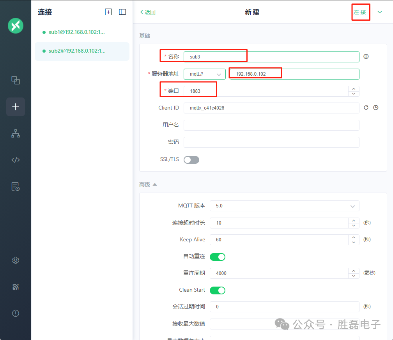Click the 密码 password field

[x=271, y=142]
